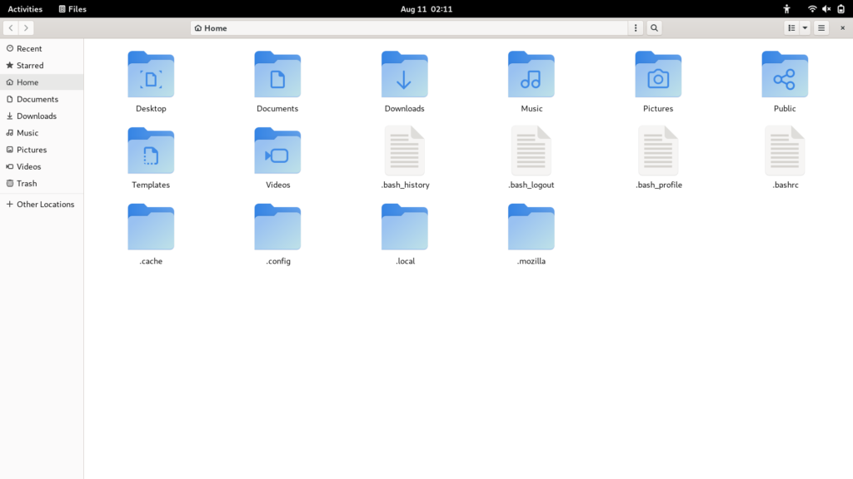
Task: Open the Activities overview
Action: point(25,8)
